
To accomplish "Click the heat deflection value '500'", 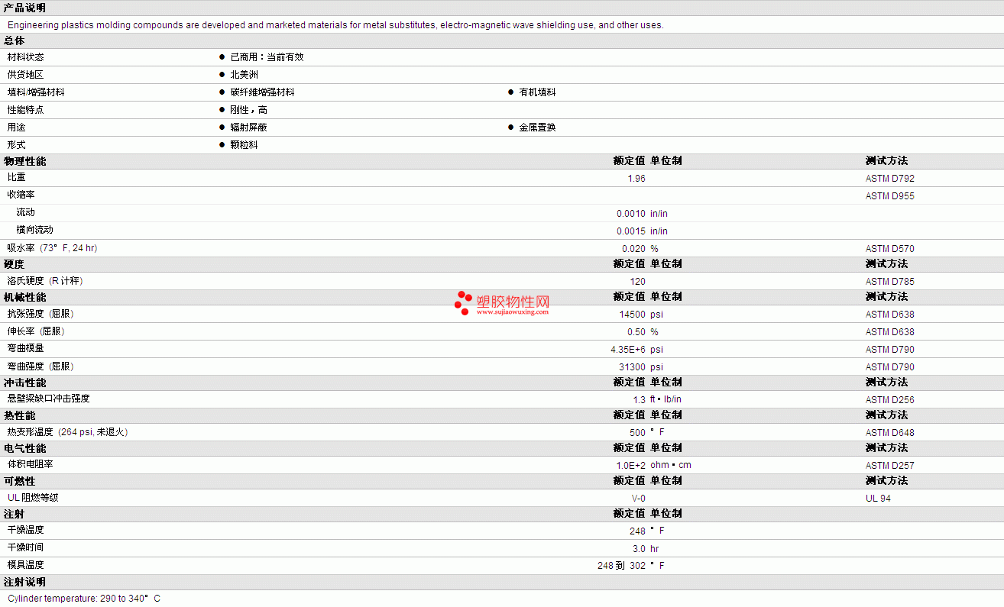I will (x=638, y=433).
